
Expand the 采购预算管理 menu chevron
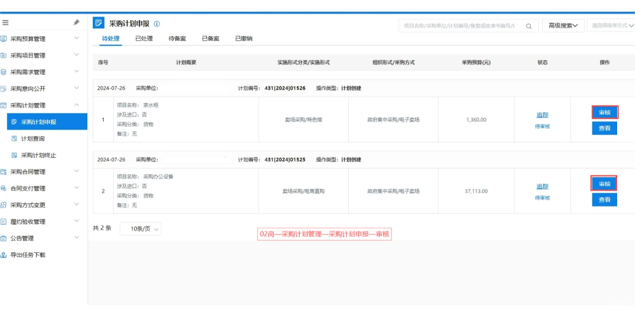coord(76,38)
